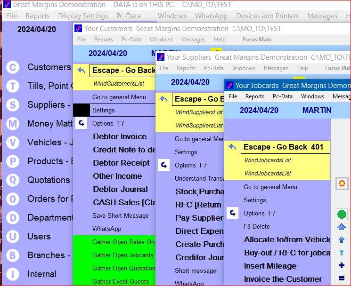The width and height of the screenshot is (351, 286).
Task: Open Debtor Invoice in Customers window
Action: pyautogui.click(x=120, y=137)
